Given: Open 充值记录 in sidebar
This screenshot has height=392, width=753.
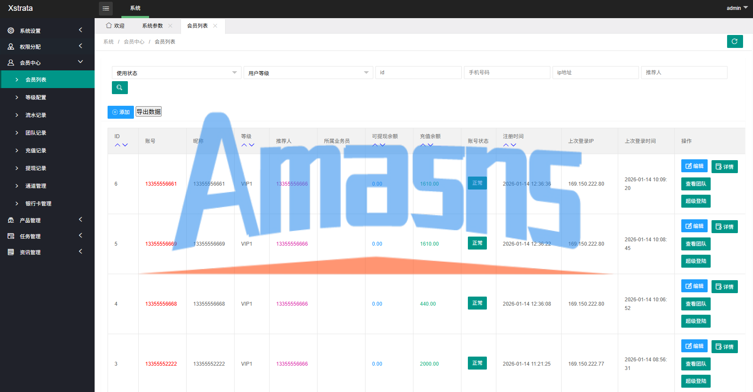Looking at the screenshot, I should click(48, 150).
